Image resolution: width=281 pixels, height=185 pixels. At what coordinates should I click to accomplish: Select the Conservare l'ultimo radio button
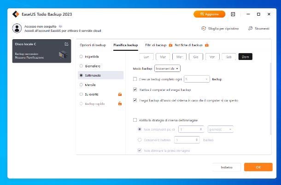point(140,140)
